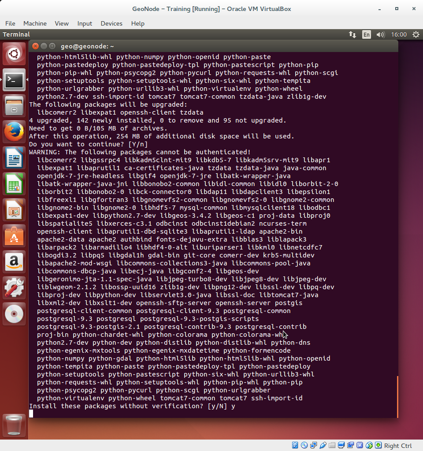Screen dimensions: 423x451
Task: Launch Firefox web browser
Action: [x=14, y=131]
